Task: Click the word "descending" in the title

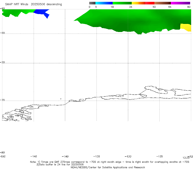Action: click(54, 4)
